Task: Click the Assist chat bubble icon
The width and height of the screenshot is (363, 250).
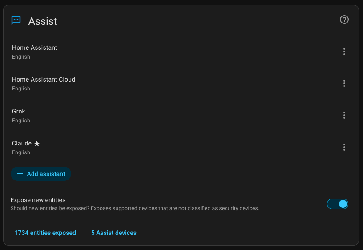Action: click(16, 20)
